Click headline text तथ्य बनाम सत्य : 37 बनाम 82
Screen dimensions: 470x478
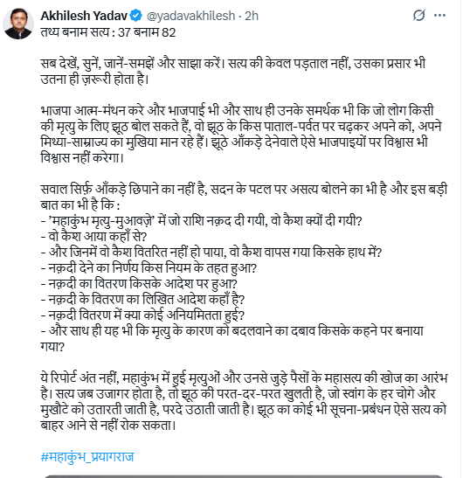tap(108, 32)
